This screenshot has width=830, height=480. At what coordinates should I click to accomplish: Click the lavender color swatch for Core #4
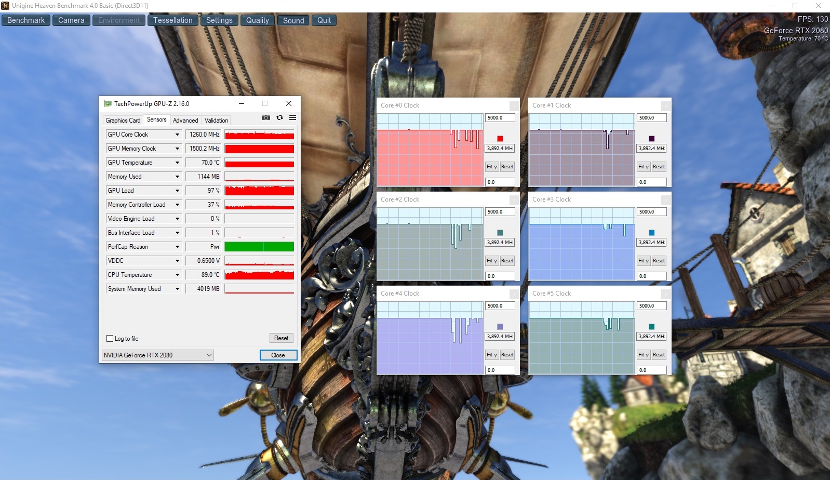tap(500, 327)
